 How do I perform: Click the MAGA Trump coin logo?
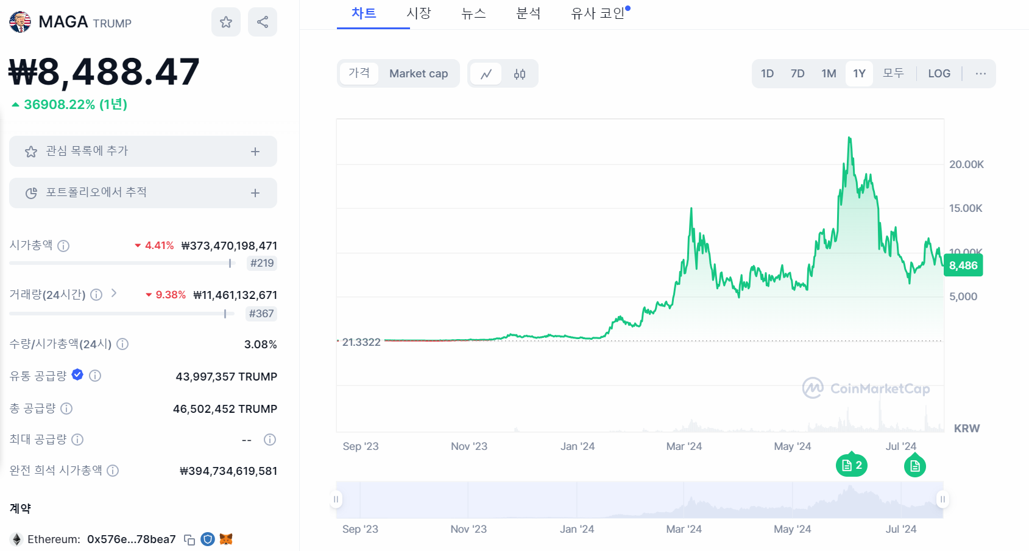click(x=20, y=22)
